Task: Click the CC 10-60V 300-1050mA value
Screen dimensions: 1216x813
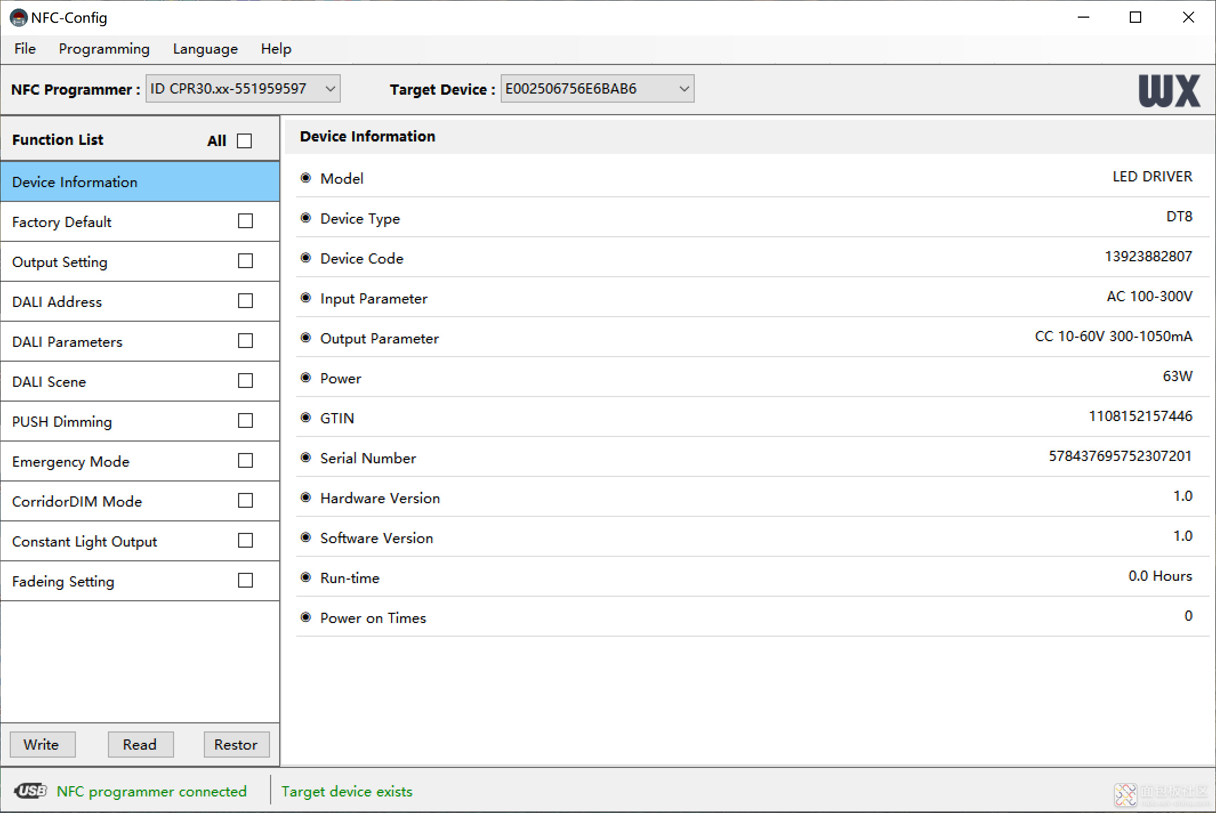Action: [1113, 337]
